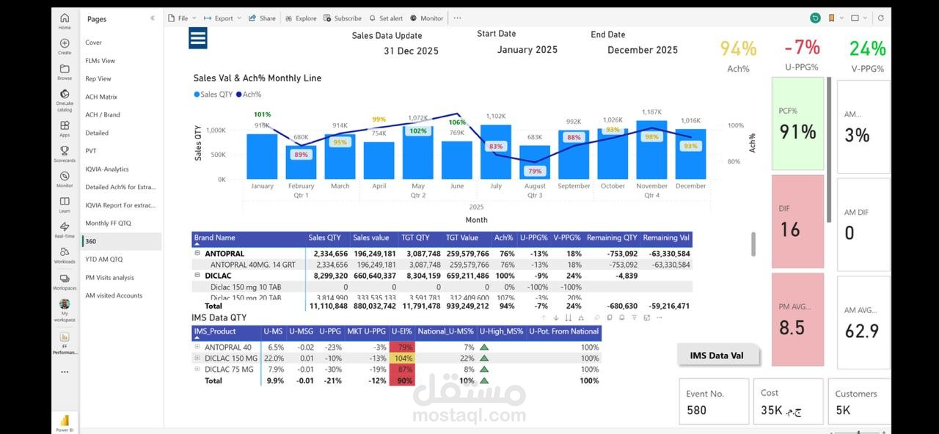The image size is (939, 434).
Task: Open the Learn icon in left rail
Action: point(65,201)
